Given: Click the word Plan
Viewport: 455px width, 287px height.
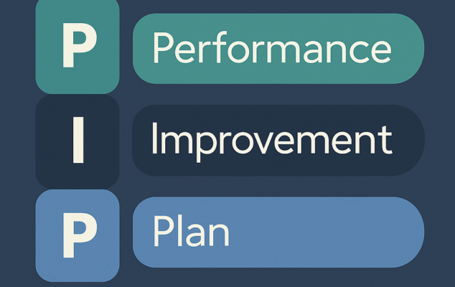Looking at the screenshot, I should (x=191, y=231).
